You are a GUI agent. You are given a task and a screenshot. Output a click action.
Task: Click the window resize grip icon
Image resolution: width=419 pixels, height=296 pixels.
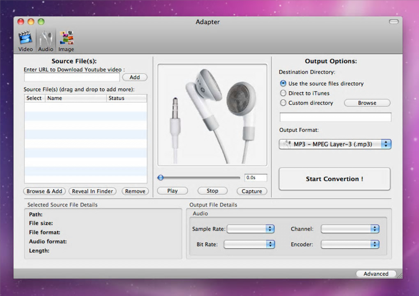400,275
